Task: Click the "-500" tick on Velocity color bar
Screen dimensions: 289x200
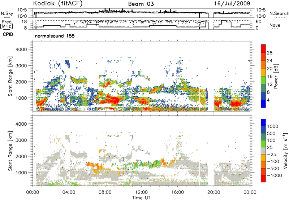Action: click(273, 168)
